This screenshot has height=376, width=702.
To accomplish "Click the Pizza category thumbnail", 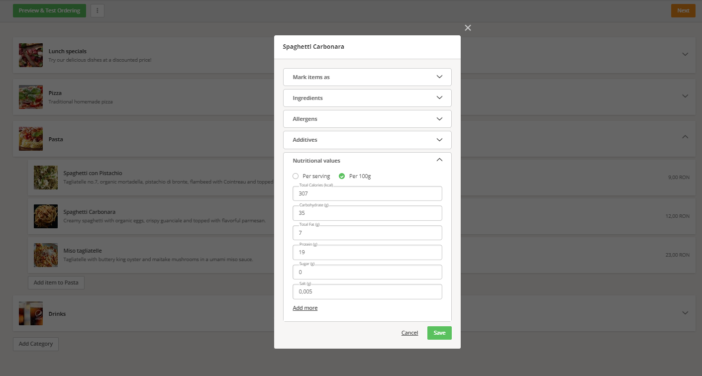I will click(30, 97).
